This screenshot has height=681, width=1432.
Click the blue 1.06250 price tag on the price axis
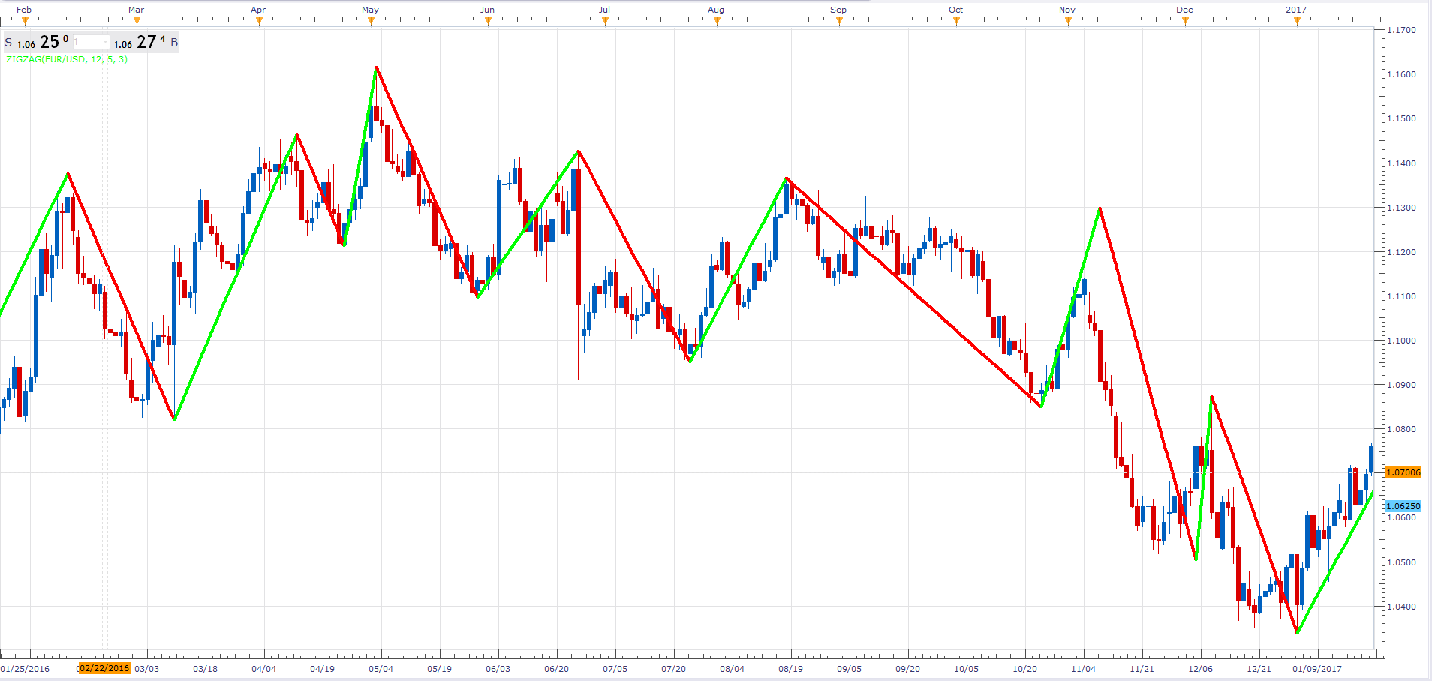coord(1403,506)
